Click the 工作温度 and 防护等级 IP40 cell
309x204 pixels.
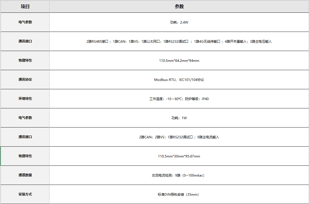[x=179, y=99]
